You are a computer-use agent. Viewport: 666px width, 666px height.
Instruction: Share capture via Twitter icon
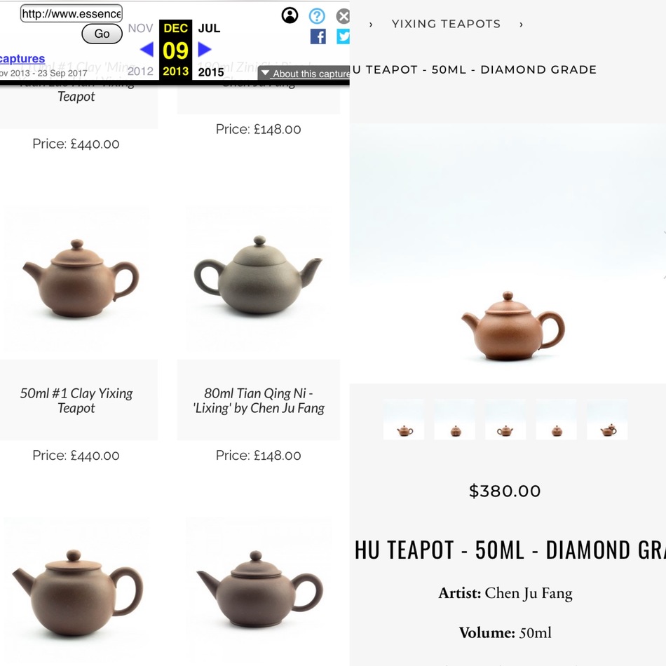344,36
